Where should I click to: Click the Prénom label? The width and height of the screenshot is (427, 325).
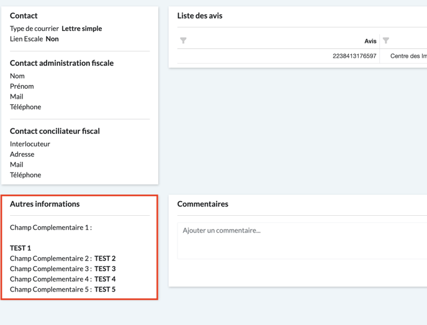[22, 86]
